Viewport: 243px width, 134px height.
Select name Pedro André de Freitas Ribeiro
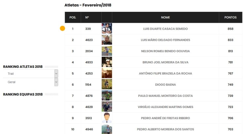pos(165,118)
